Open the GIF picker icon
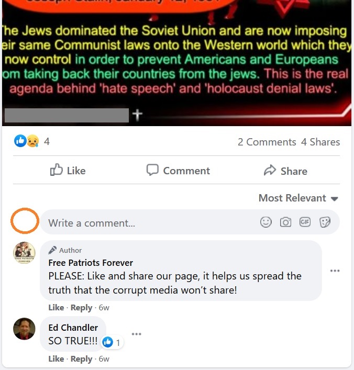Viewport: 354px width, 370px height. click(305, 222)
